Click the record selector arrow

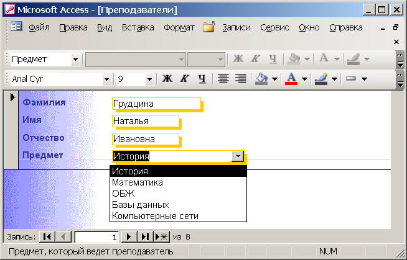[x=12, y=97]
